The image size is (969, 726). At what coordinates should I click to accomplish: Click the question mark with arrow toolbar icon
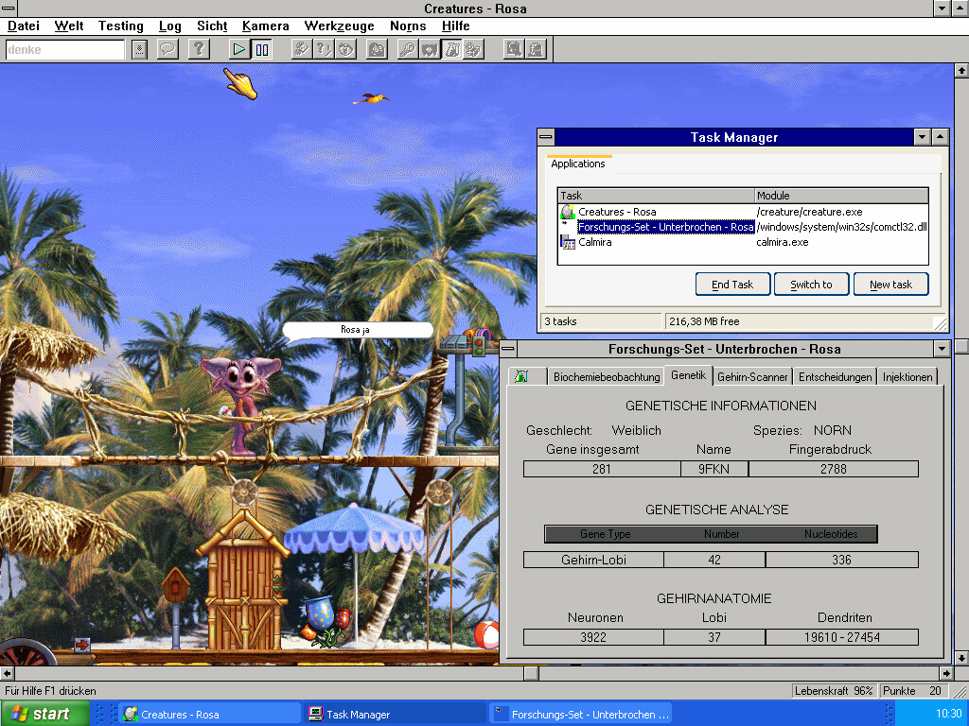click(324, 49)
